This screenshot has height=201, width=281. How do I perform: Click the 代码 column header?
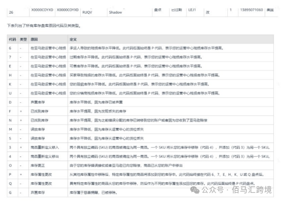[x=12, y=39]
